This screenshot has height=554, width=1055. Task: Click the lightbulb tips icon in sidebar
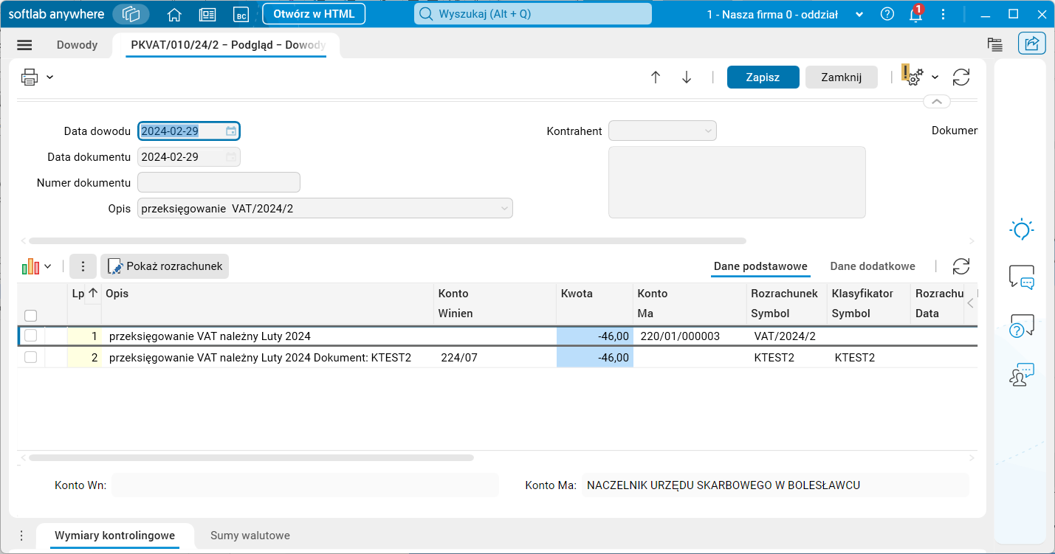(1022, 229)
